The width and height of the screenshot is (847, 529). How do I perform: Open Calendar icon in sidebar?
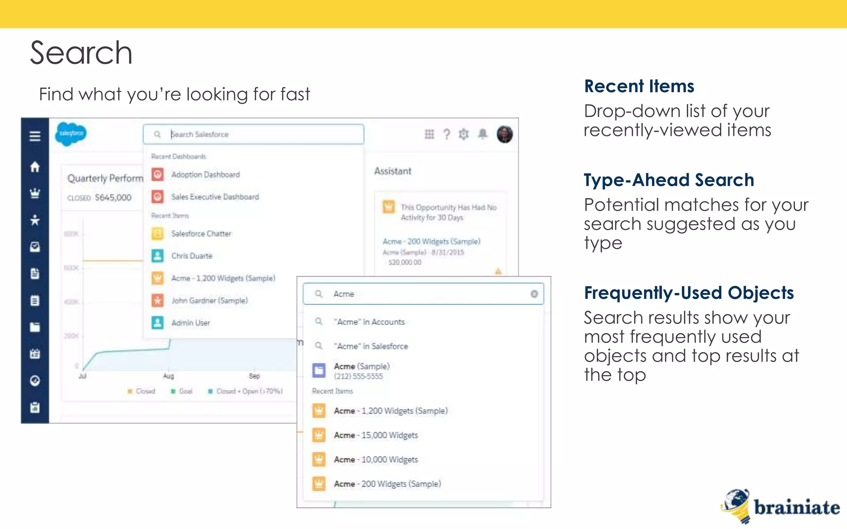coord(35,354)
